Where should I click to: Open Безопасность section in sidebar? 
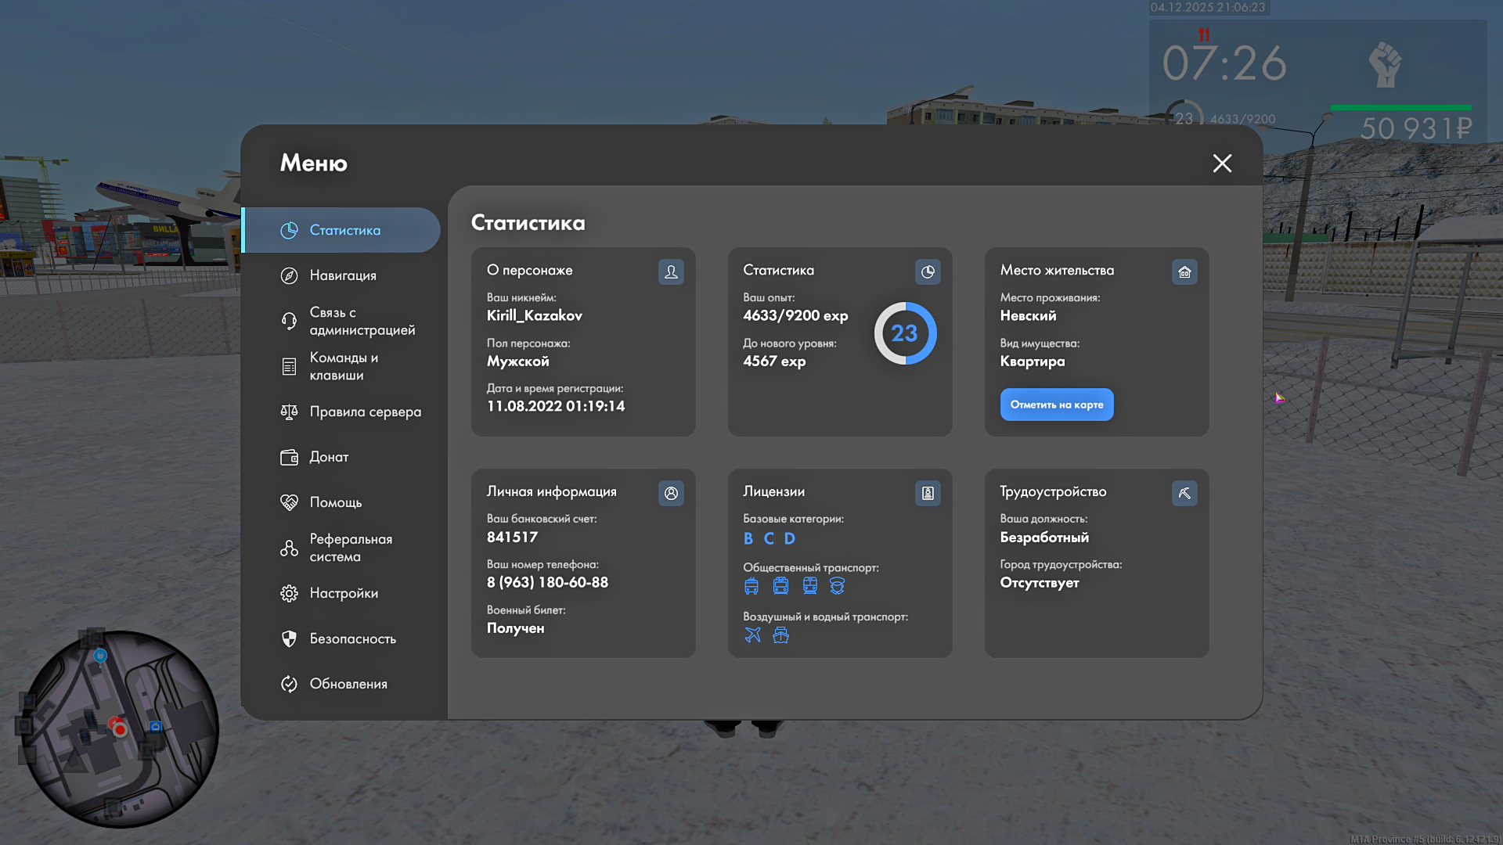pos(352,638)
